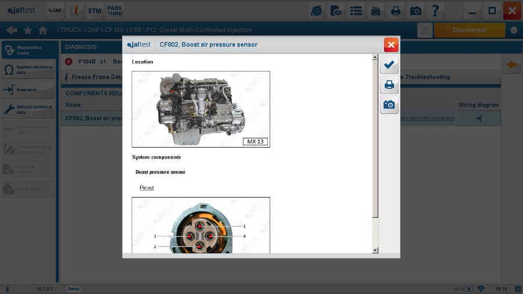The image size is (523, 294).
Task: Click the 18:16 clock in status bar
Action: (501, 289)
